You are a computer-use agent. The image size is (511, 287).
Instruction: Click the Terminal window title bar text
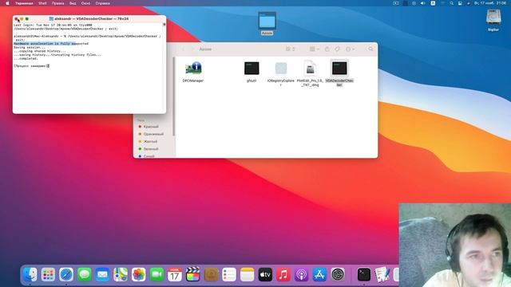91,19
